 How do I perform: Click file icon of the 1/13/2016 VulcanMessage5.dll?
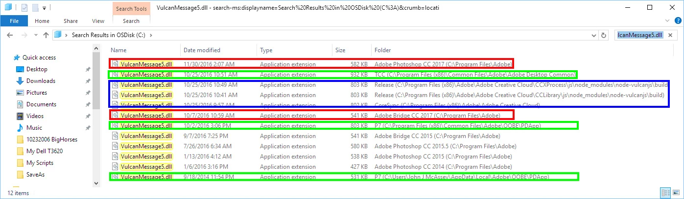115,157
